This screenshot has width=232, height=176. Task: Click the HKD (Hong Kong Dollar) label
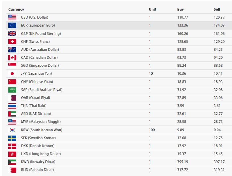(x=41, y=154)
